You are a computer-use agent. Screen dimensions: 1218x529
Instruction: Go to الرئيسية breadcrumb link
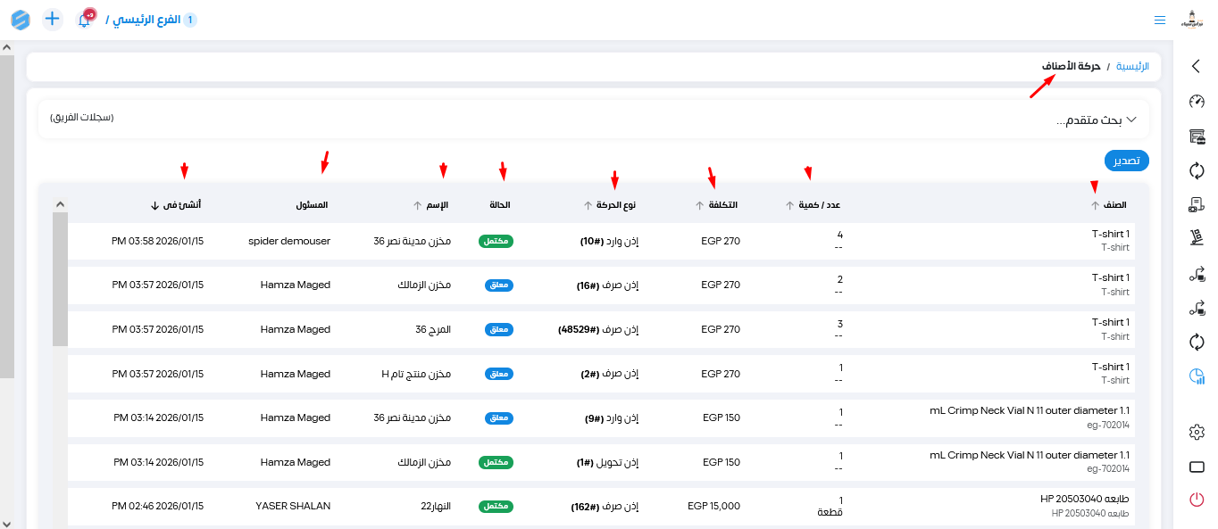pyautogui.click(x=1132, y=67)
